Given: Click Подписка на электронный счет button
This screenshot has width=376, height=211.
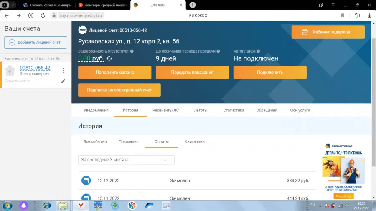Looking at the screenshot, I should 119,90.
